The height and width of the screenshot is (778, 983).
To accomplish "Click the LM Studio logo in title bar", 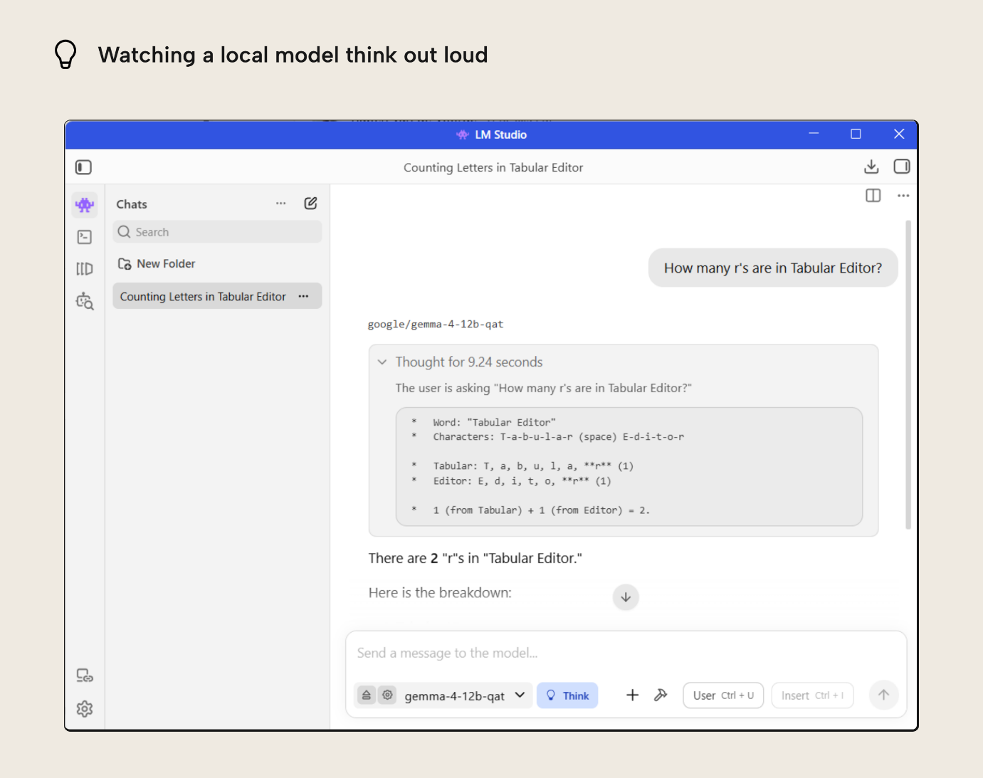I will tap(463, 135).
